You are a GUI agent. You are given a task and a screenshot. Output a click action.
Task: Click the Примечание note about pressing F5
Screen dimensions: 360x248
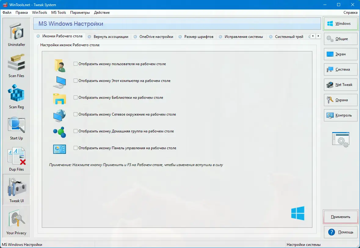coord(136,165)
